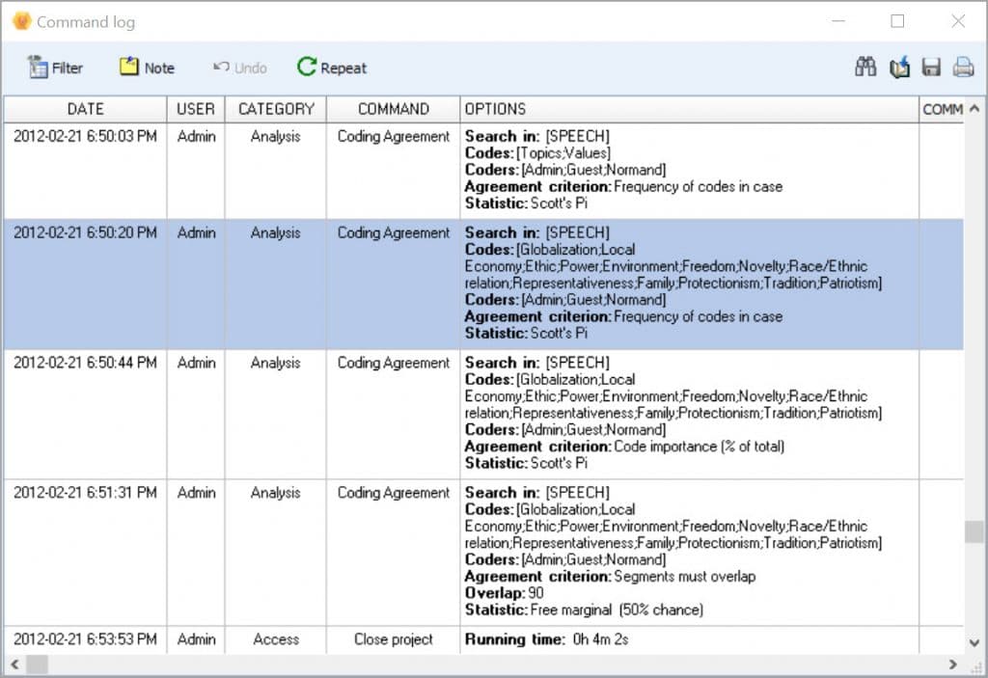The width and height of the screenshot is (988, 678).
Task: Click the COMMAND column header
Action: coord(391,109)
